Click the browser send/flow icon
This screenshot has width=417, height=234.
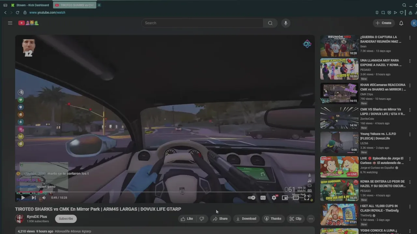tap(395, 13)
